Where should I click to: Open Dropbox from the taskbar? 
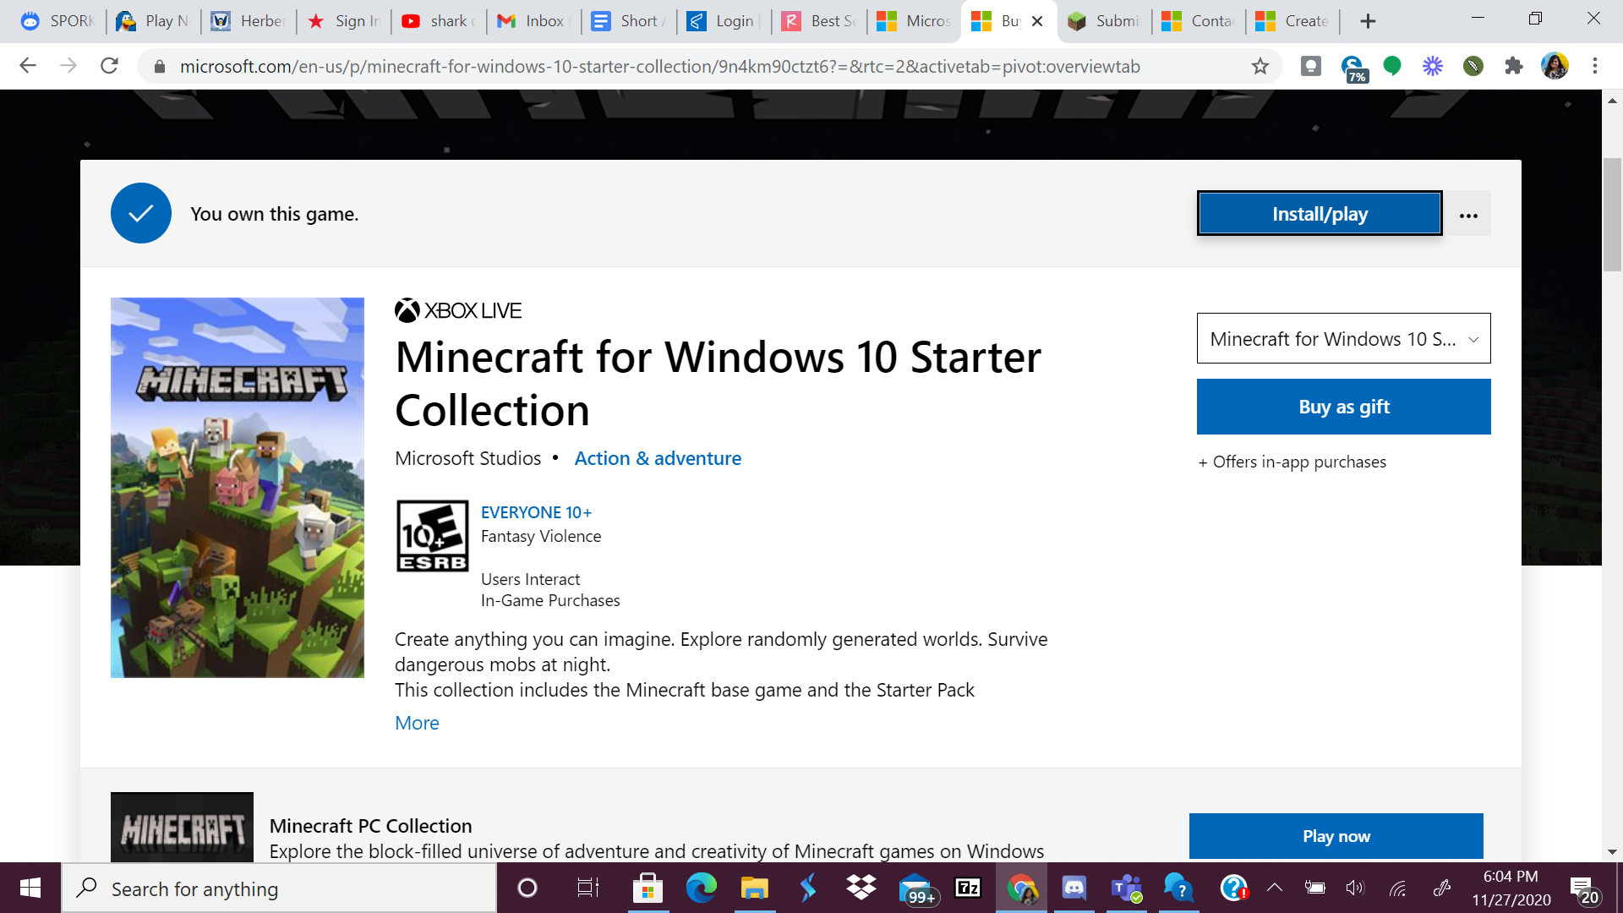(861, 888)
